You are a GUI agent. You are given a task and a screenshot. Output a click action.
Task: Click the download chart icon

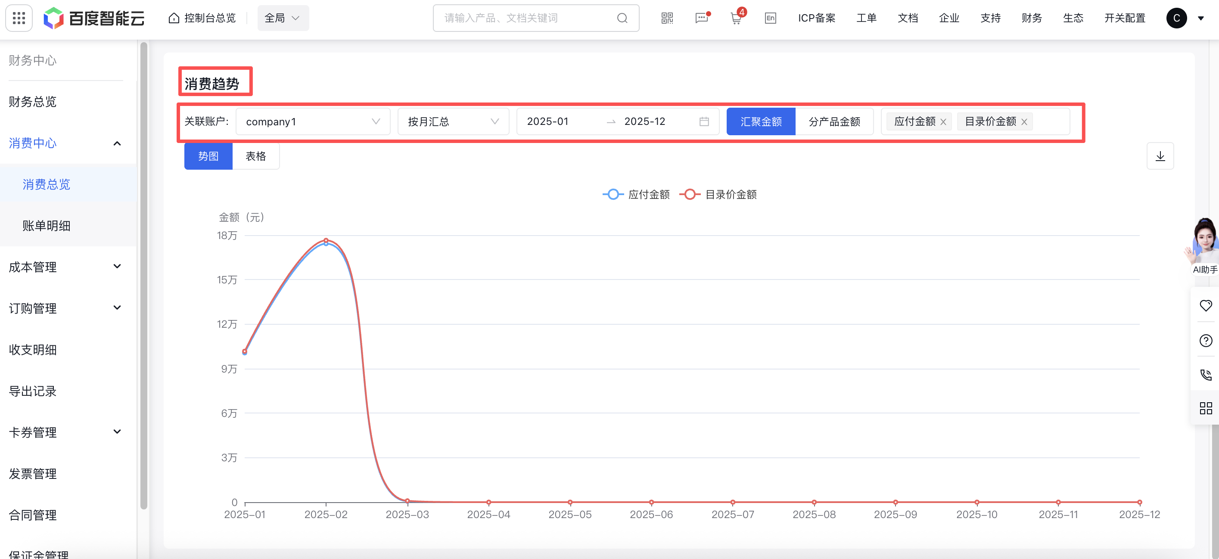click(1160, 156)
